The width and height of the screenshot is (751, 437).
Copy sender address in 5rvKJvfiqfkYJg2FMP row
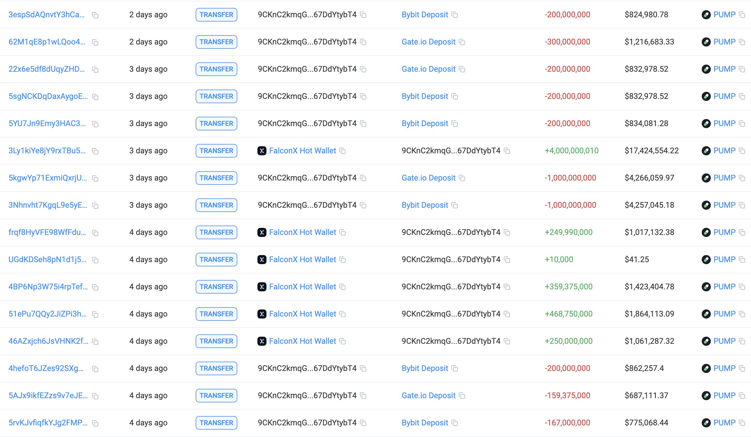pos(363,423)
